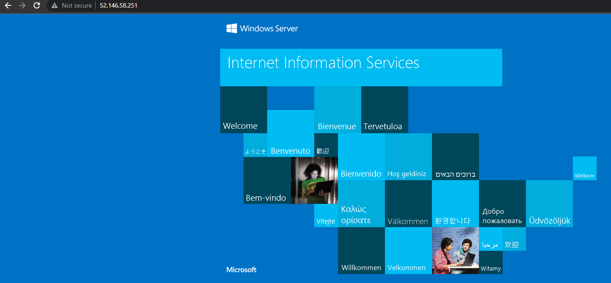Click the photo of two people at laptop
Screen dimensions: 611x283
(455, 250)
